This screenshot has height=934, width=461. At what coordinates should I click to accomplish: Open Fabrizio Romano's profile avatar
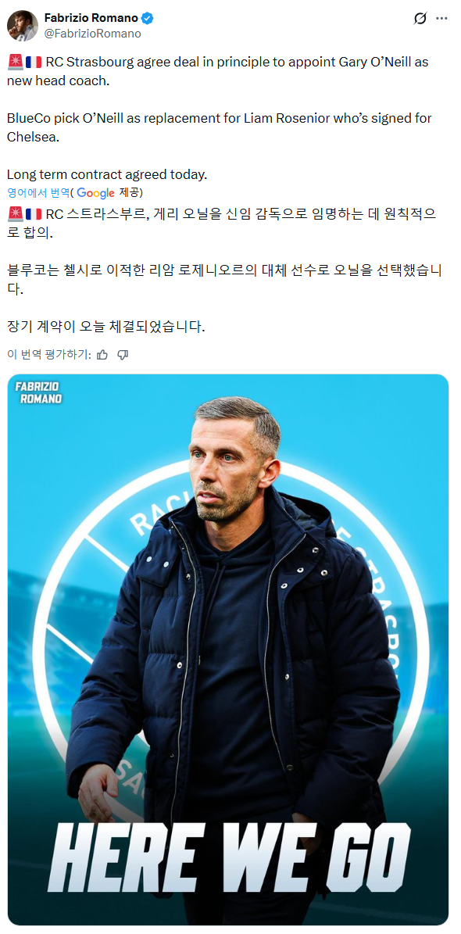pos(23,26)
